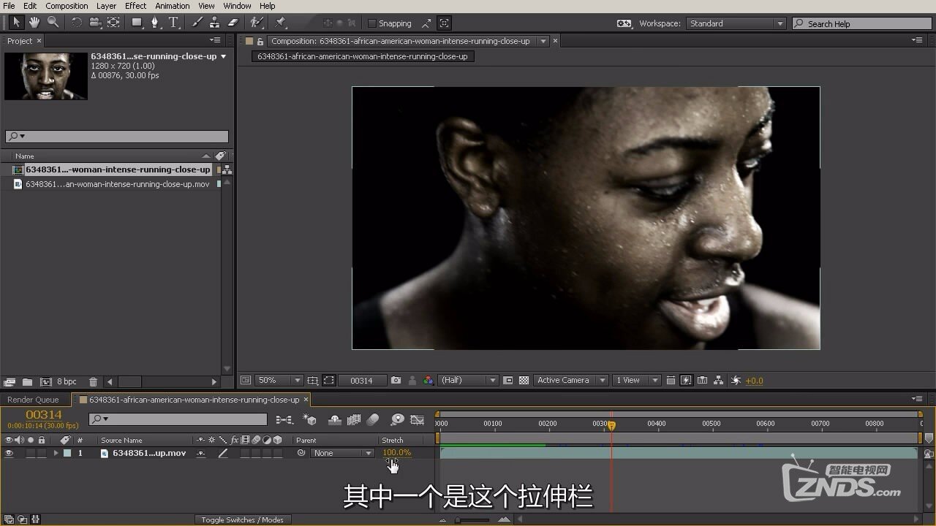Click Toggle Switches / Modes button
The width and height of the screenshot is (936, 526).
coord(242,519)
